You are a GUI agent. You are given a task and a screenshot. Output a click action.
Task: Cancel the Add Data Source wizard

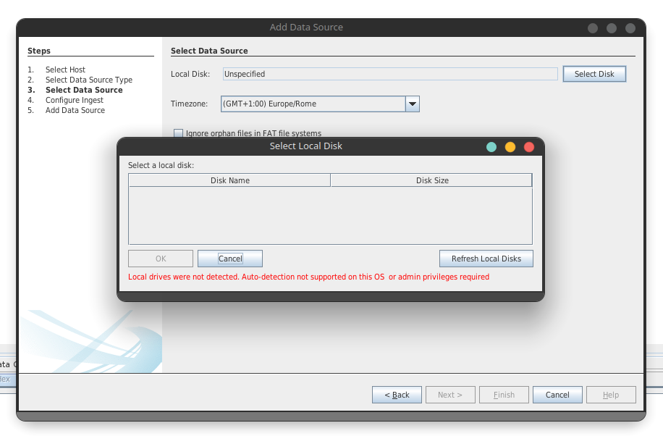click(x=557, y=395)
